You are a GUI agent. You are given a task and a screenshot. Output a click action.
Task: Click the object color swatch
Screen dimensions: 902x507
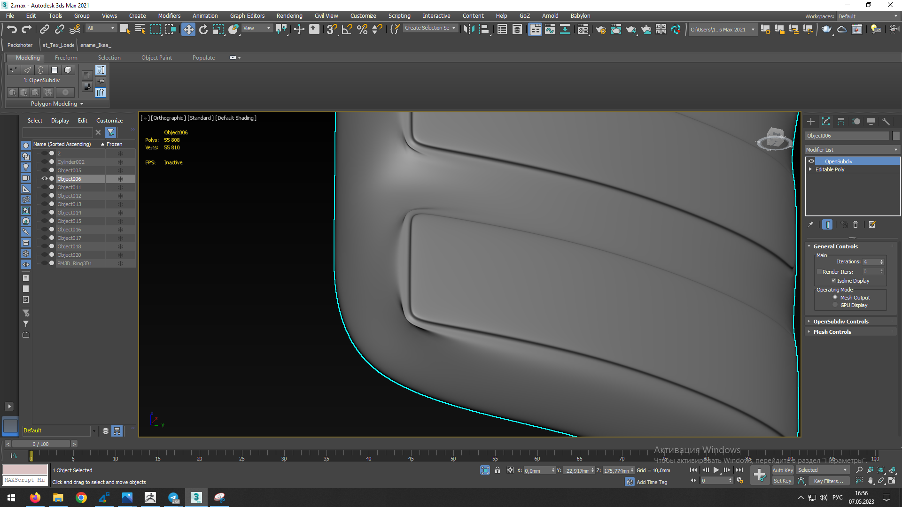896,136
